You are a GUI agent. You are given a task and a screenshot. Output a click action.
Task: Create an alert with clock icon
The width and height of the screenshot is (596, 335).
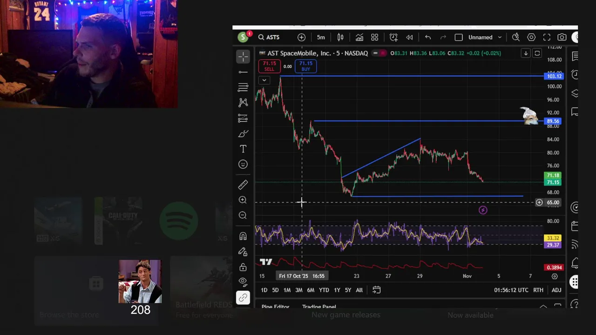pyautogui.click(x=393, y=37)
